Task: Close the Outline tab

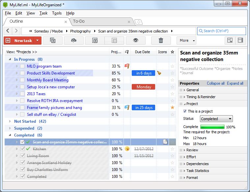Action: (66, 22)
